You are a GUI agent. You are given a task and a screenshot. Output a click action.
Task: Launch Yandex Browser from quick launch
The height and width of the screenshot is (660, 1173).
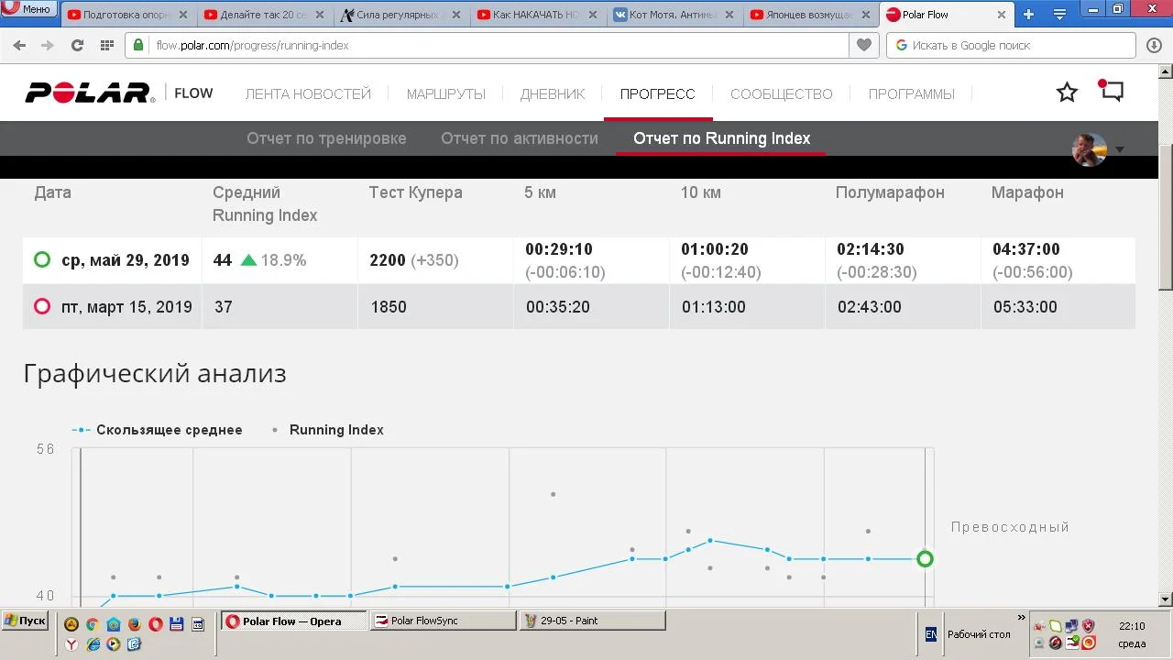tap(71, 644)
